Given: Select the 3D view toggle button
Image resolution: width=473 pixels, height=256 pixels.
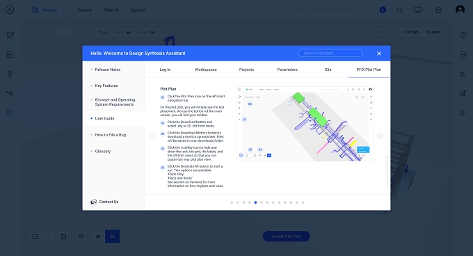Looking at the screenshot, I should tap(112, 237).
